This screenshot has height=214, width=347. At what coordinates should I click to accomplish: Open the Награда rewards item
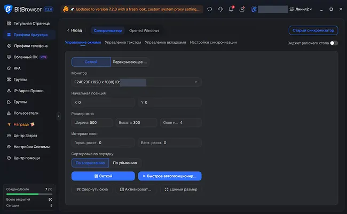pos(28,124)
